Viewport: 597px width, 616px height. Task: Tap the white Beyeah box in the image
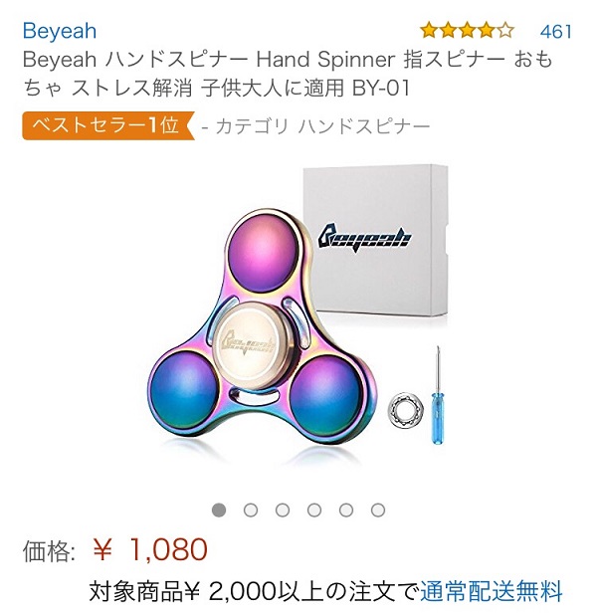point(375,241)
